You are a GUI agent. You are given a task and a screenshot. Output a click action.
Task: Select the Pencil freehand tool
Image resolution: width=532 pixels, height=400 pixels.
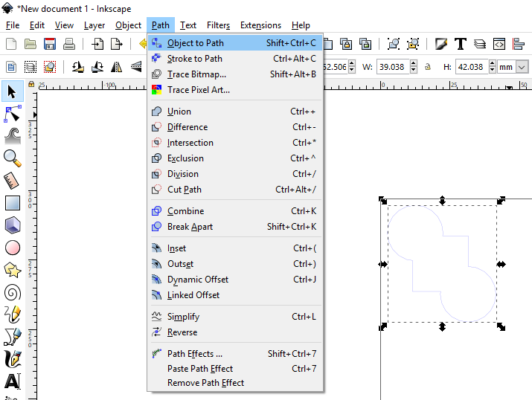pyautogui.click(x=12, y=314)
